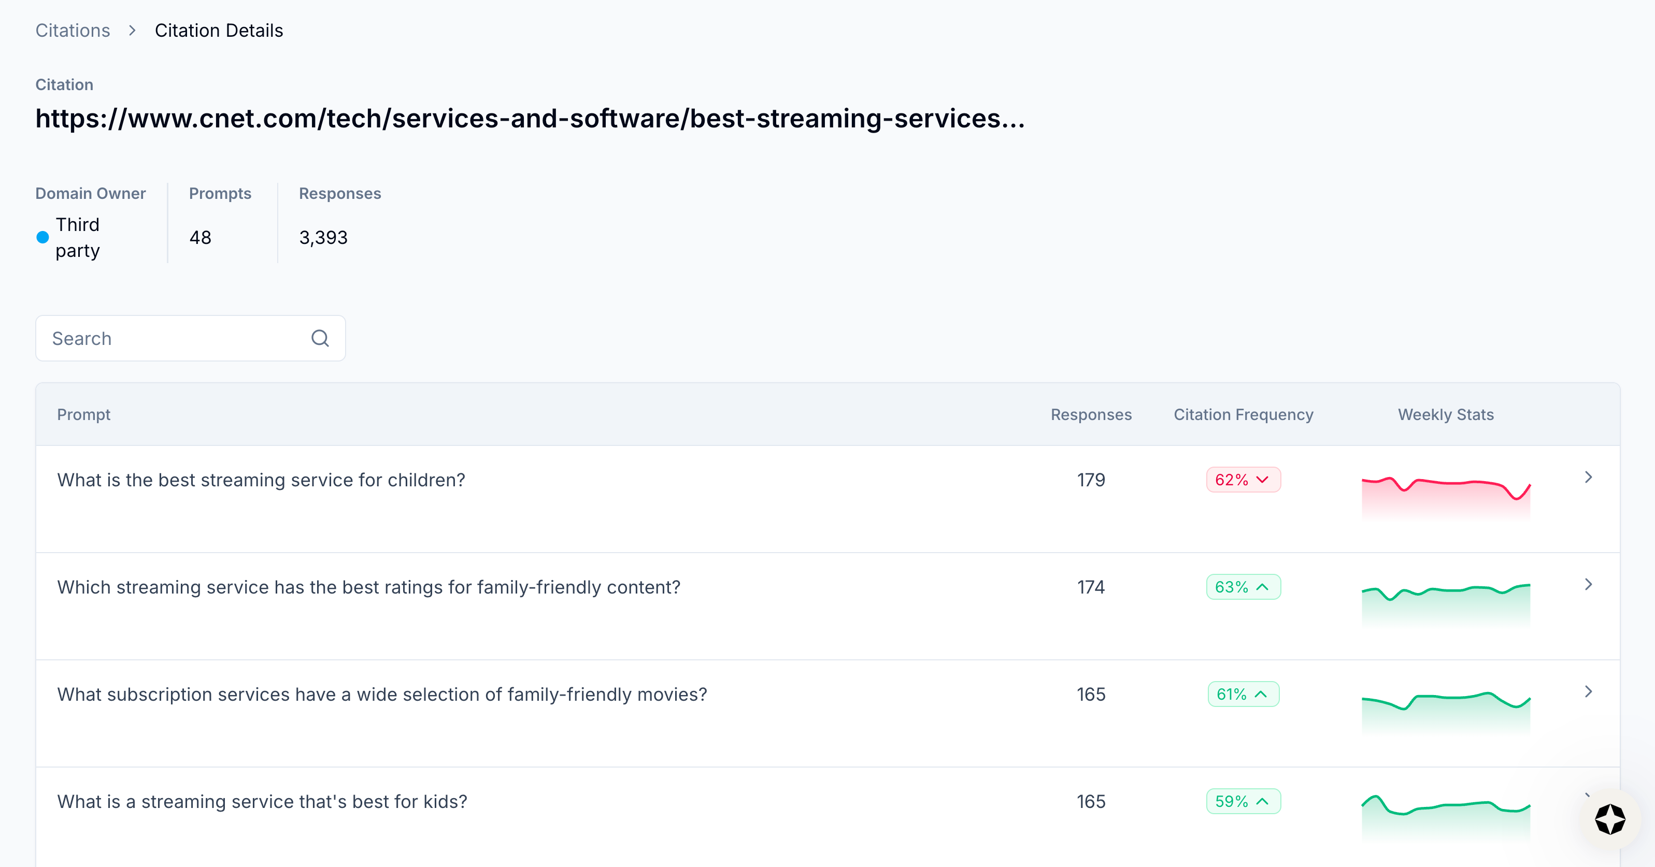Click the 63% rising frequency badge
Screen dimensions: 1655x867
1243,587
